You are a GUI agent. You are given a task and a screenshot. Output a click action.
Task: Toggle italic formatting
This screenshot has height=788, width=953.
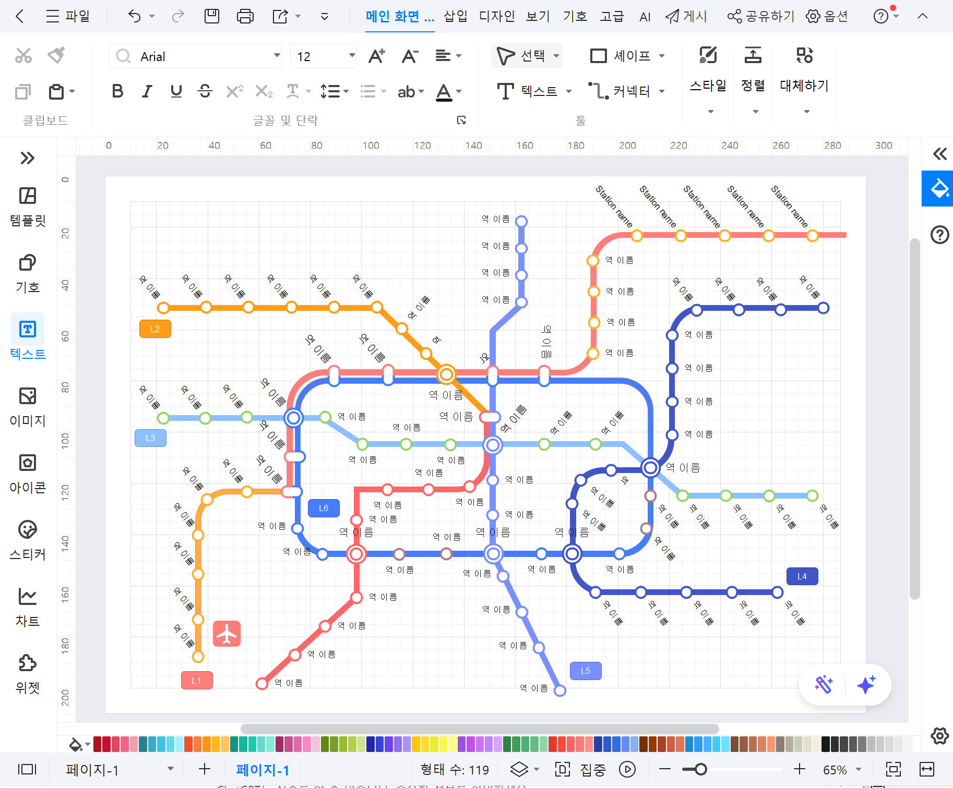147,92
